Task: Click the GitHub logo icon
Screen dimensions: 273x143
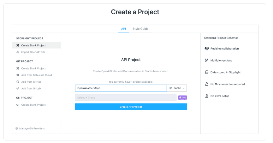Action: tap(18, 82)
